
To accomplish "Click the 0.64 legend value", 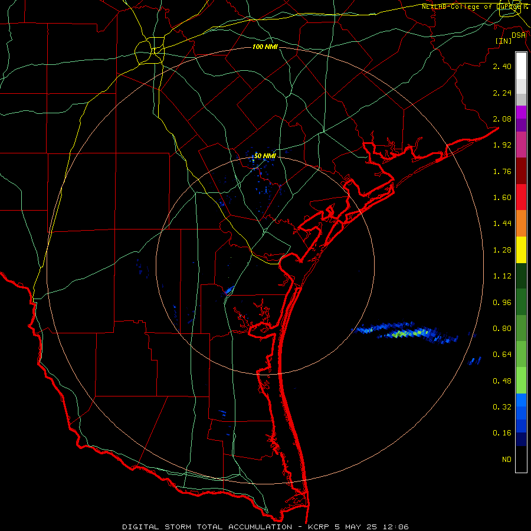I will [x=502, y=355].
